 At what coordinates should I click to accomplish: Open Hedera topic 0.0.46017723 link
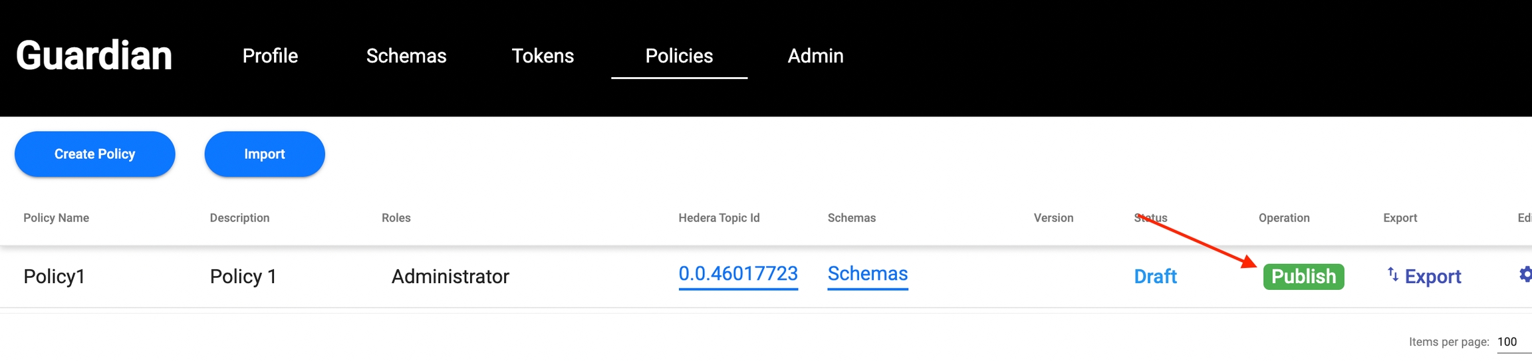[x=738, y=273]
